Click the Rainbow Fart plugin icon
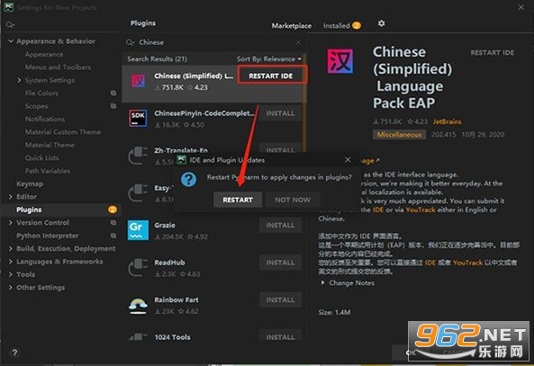Image resolution: width=534 pixels, height=366 pixels. (138, 305)
